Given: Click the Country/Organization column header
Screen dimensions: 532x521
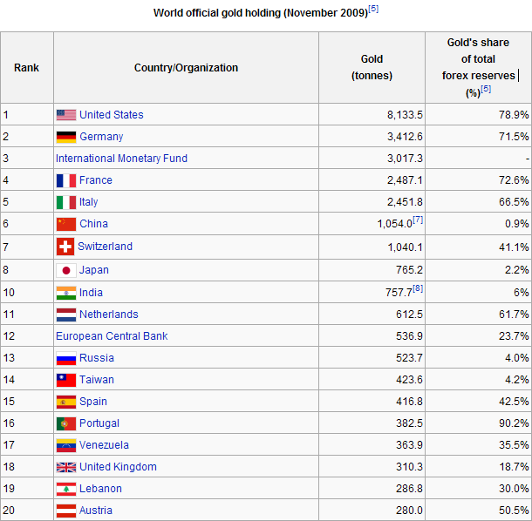Looking at the screenshot, I should pyautogui.click(x=186, y=68).
